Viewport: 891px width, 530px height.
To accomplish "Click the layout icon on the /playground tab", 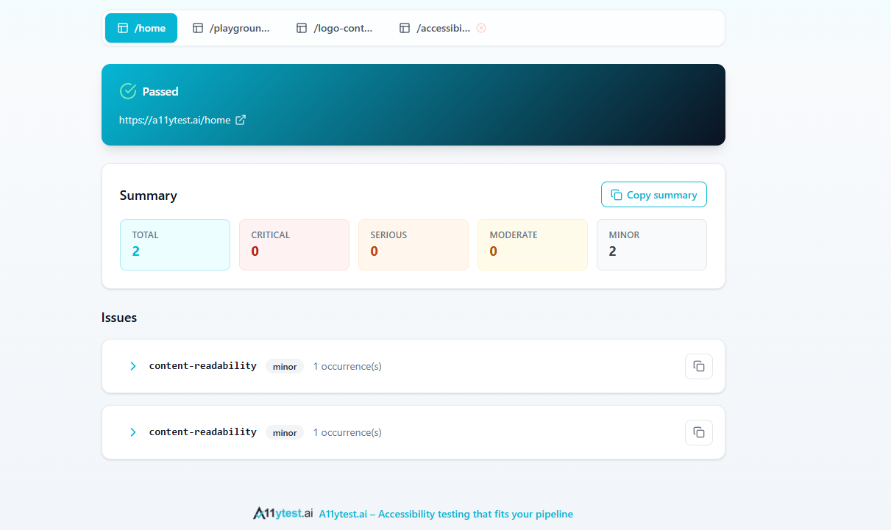I will pos(197,28).
